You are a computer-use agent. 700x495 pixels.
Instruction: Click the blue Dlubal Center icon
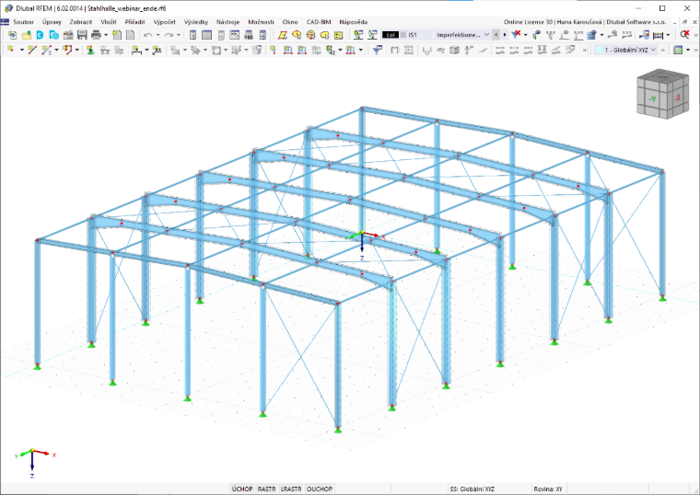(x=41, y=35)
